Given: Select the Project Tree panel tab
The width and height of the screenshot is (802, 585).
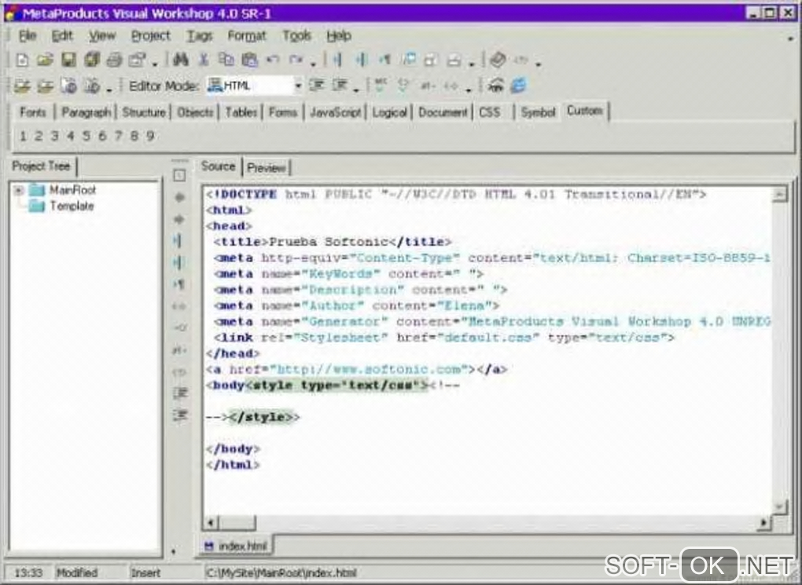Looking at the screenshot, I should click(x=41, y=166).
